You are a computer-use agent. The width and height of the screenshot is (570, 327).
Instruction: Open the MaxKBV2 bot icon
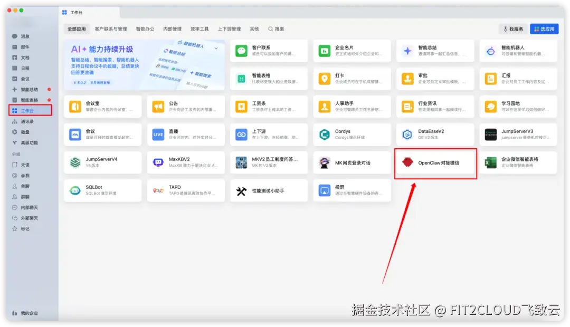pos(158,162)
